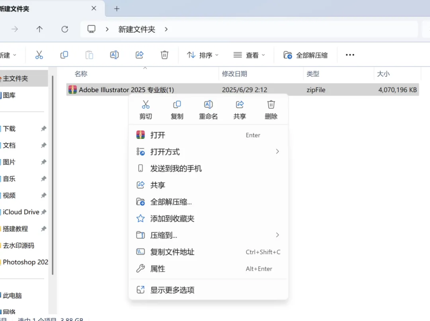Click the Copy icon in the toolbar
The image size is (430, 321).
64,55
